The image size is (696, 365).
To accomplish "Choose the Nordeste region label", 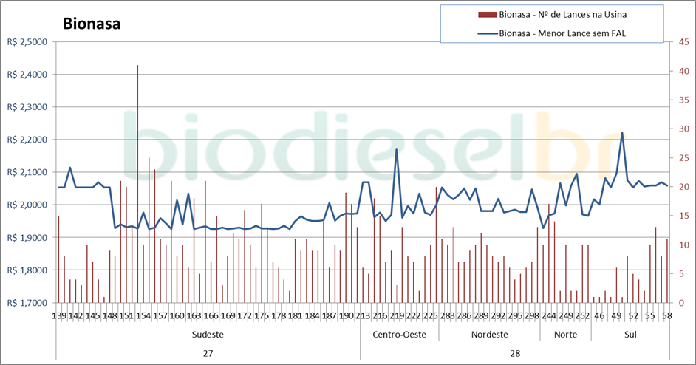I will (x=489, y=335).
